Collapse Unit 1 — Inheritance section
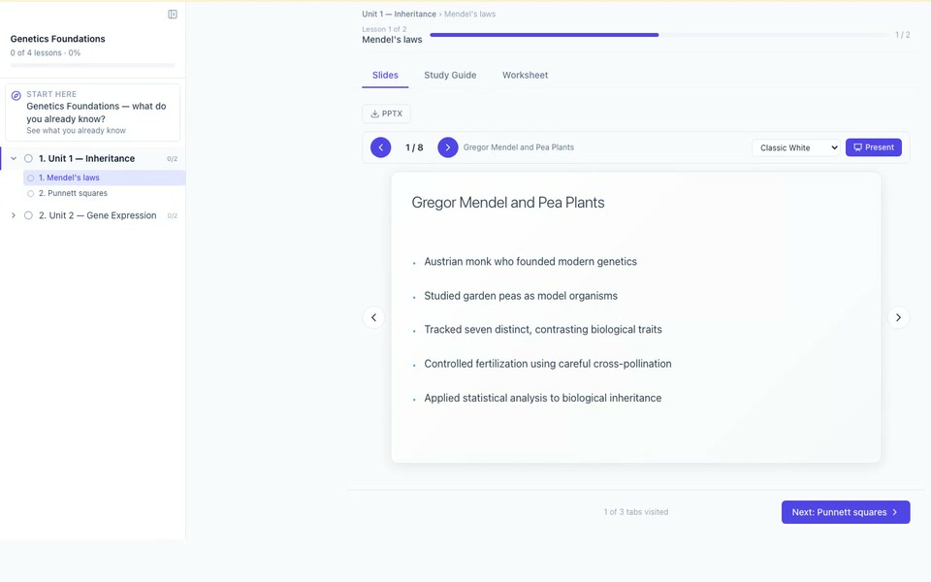The width and height of the screenshot is (931, 582). [14, 158]
